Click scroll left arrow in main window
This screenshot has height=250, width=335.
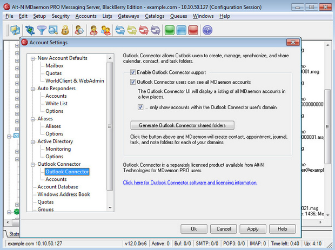click(x=8, y=222)
